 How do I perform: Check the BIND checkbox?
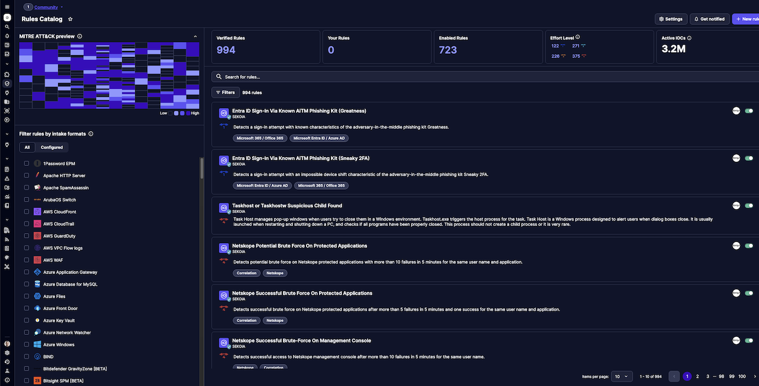[x=26, y=357]
